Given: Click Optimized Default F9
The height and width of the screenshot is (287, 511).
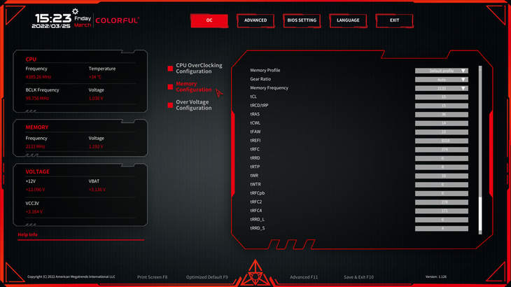Looking at the screenshot, I should click(x=206, y=277).
